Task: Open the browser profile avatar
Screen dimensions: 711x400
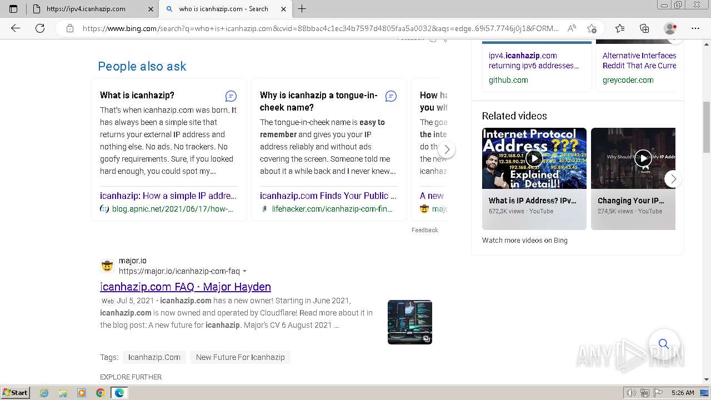Action: tap(670, 28)
